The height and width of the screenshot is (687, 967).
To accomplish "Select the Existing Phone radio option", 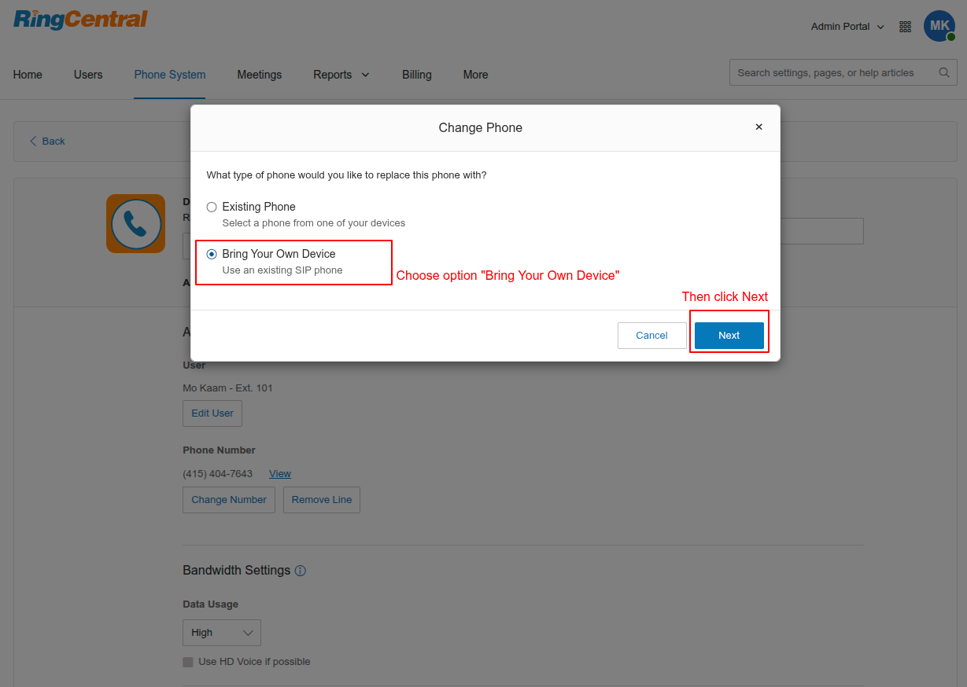I will [212, 207].
